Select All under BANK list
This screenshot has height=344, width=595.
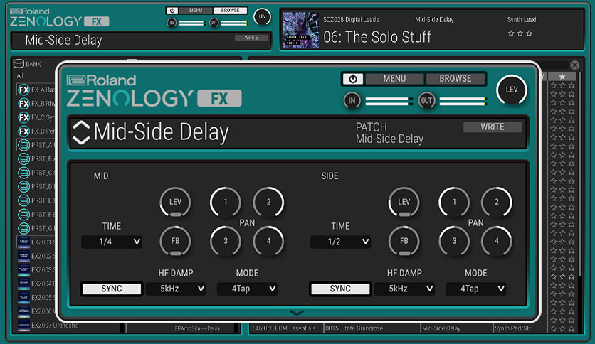20,76
